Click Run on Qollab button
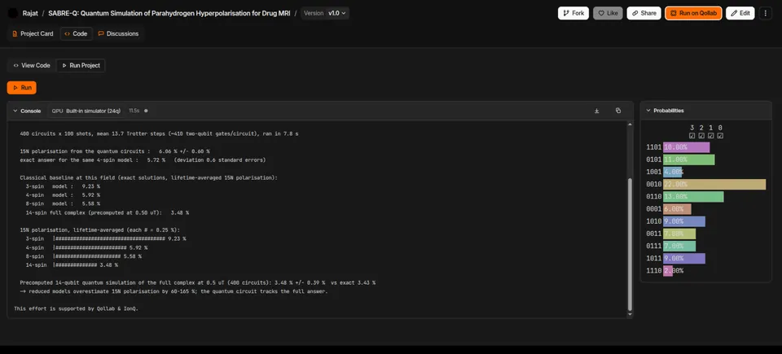Screen dimensions: 782x354 click(693, 14)
